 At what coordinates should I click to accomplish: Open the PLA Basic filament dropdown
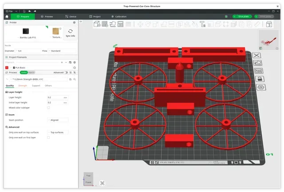pyautogui.click(x=41, y=67)
